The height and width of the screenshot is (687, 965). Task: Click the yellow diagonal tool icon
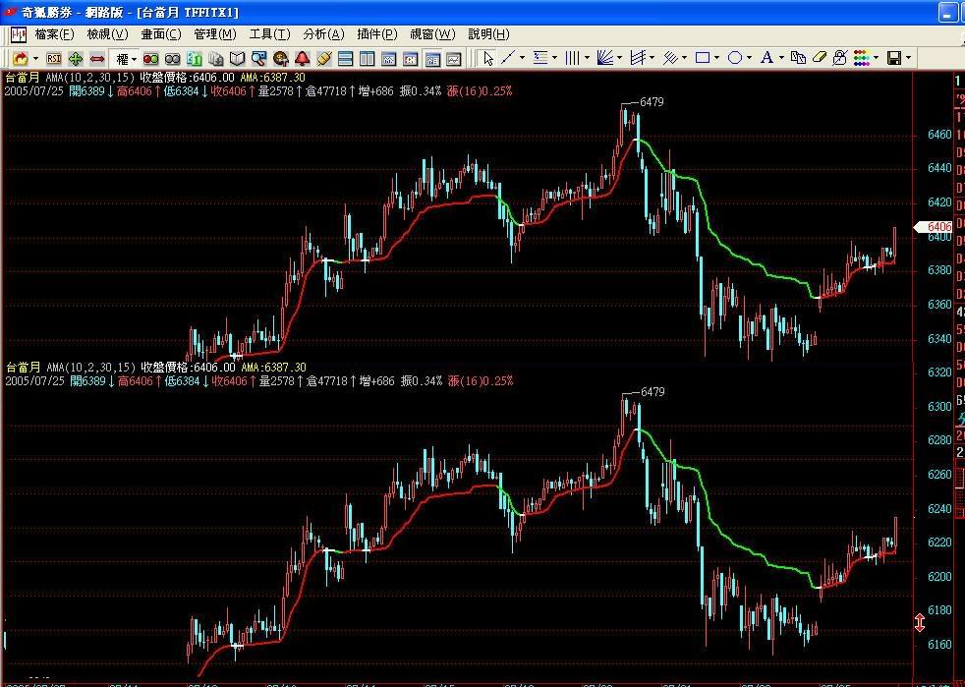[x=323, y=59]
